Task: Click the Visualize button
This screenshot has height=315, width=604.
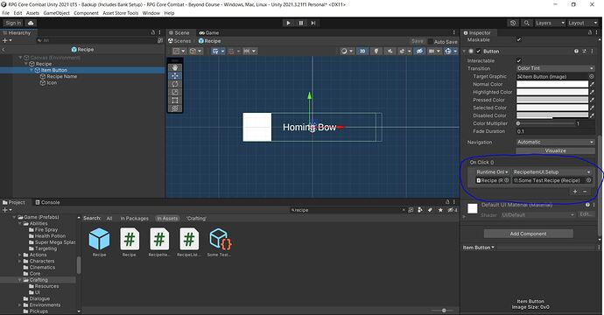Action: (555, 150)
